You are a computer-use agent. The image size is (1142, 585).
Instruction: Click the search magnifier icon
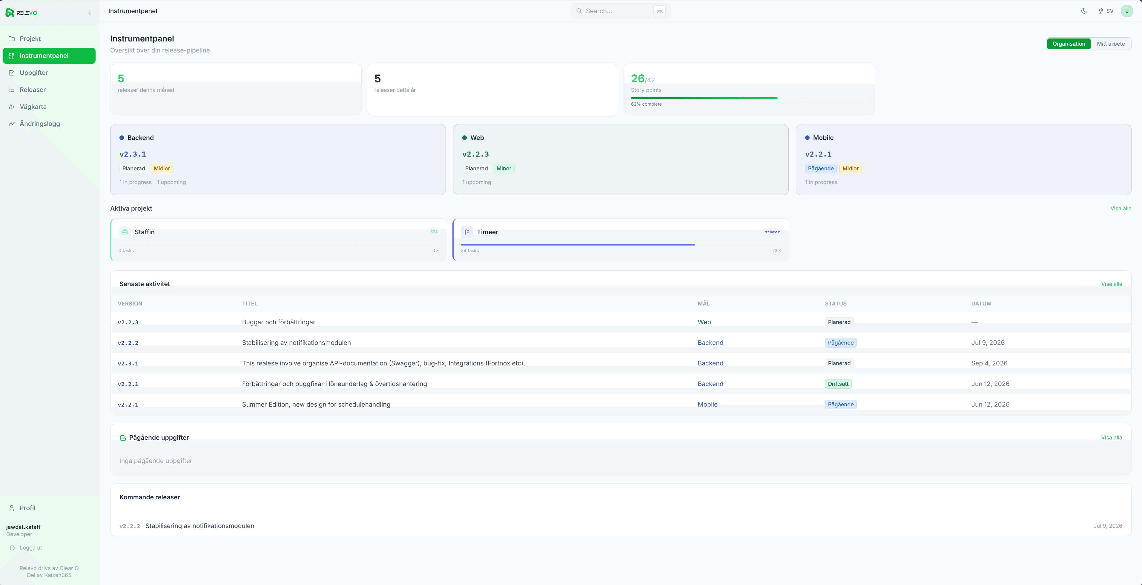pyautogui.click(x=579, y=11)
